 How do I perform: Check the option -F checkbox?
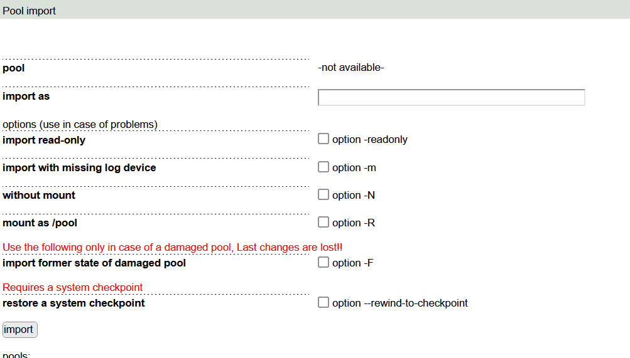click(323, 262)
